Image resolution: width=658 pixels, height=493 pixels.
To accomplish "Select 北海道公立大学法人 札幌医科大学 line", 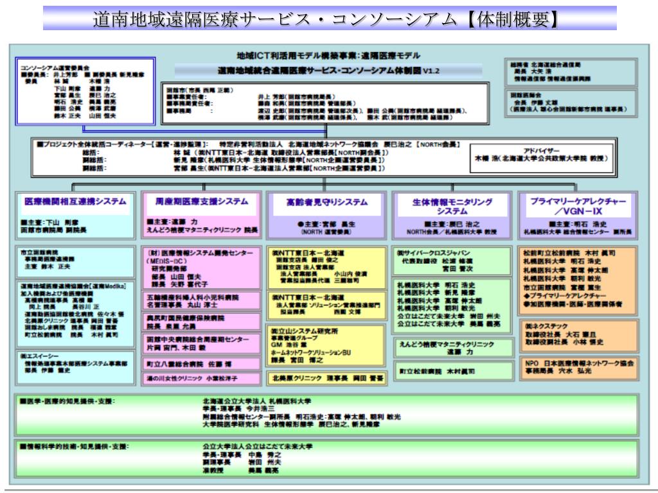I will [257, 401].
